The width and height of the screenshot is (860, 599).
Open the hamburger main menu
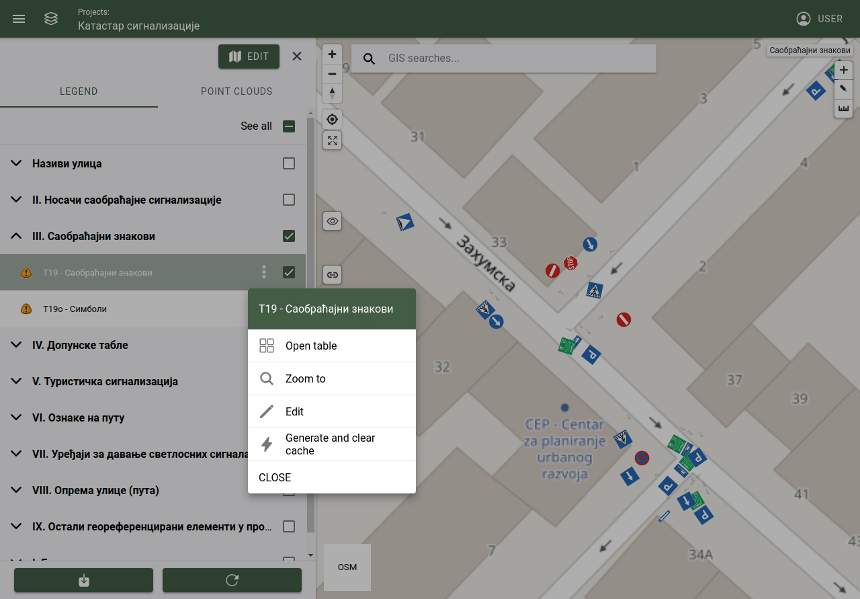pyautogui.click(x=19, y=19)
